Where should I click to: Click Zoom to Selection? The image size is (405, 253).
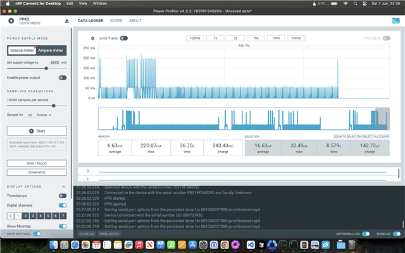click(x=347, y=137)
